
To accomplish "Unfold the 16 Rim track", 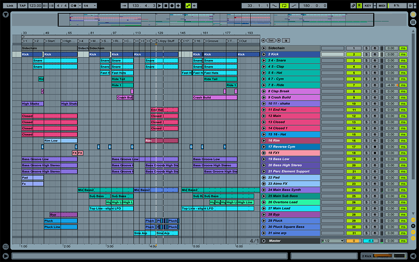I will tap(264, 140).
